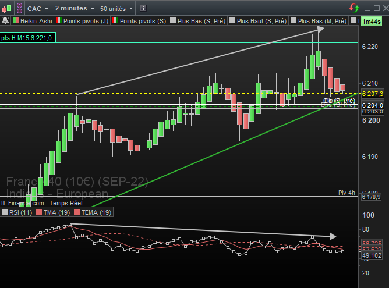The image size is (389, 288).
Task: Click the 6 204,0 price level tag
Action: point(372,105)
